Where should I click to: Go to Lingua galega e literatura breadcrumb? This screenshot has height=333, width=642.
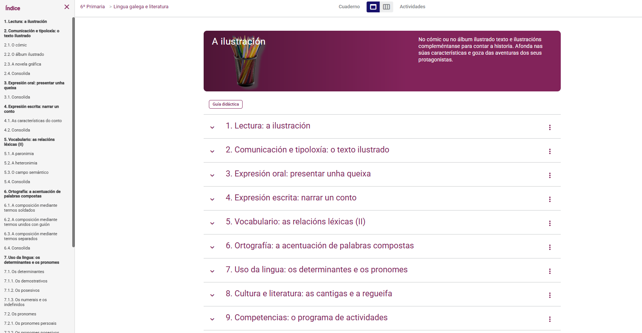pos(141,7)
